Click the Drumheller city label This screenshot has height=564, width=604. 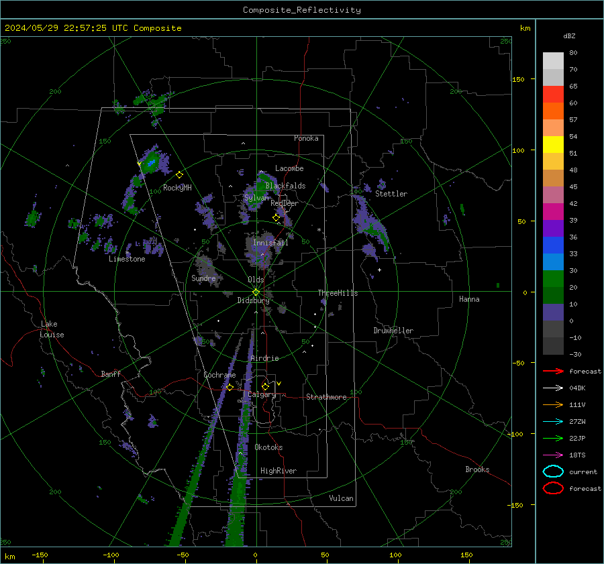(x=393, y=331)
